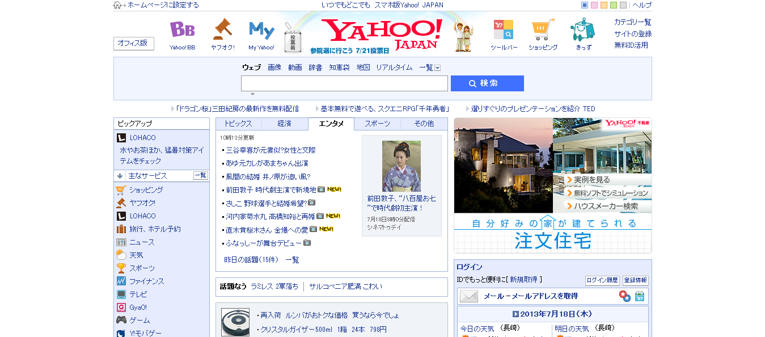Click 登録情報 button

click(635, 280)
